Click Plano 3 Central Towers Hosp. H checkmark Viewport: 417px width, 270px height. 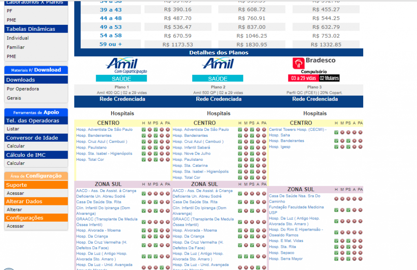tap(336, 132)
